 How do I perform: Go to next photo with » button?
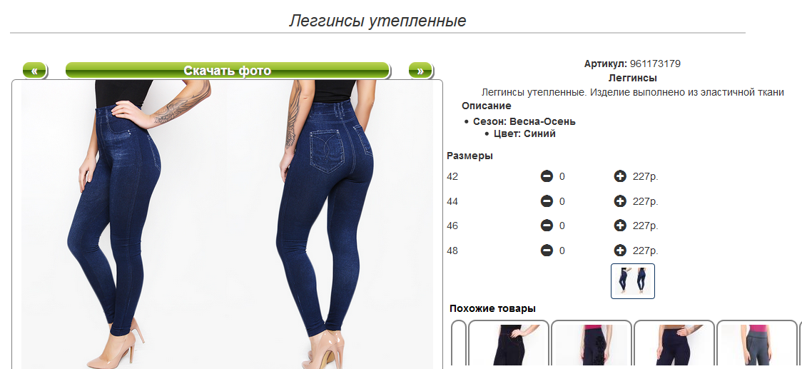[420, 71]
